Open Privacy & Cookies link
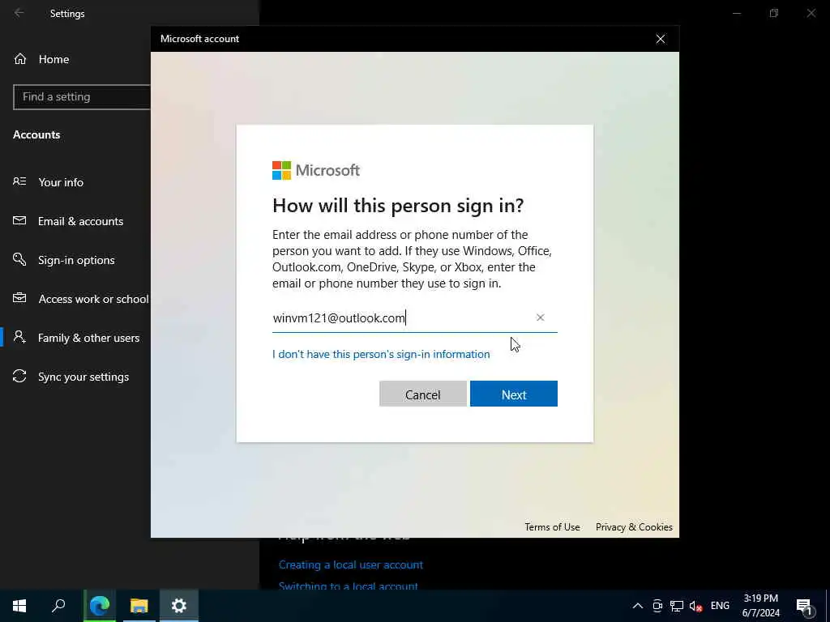This screenshot has height=622, width=830. point(634,526)
